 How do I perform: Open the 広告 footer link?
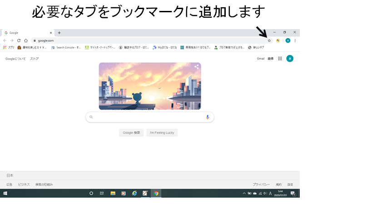tap(9, 184)
